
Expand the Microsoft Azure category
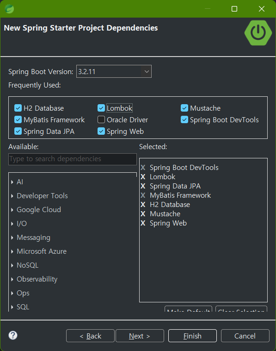coord(12,251)
